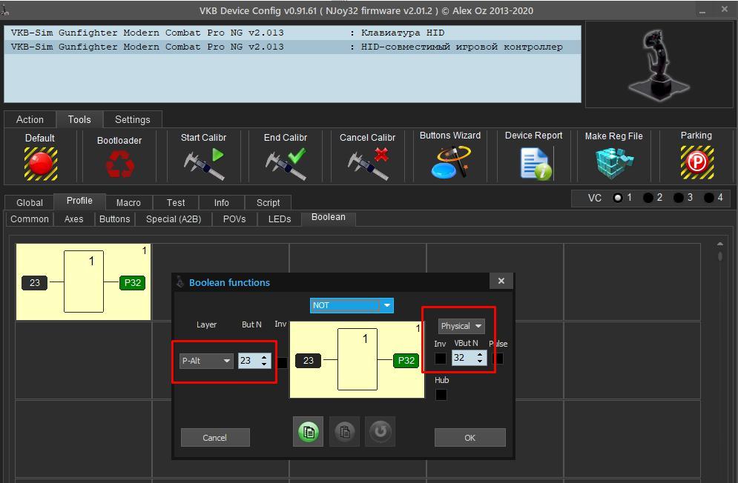This screenshot has height=483, width=738.
Task: Select VC radio option 4
Action: point(708,198)
